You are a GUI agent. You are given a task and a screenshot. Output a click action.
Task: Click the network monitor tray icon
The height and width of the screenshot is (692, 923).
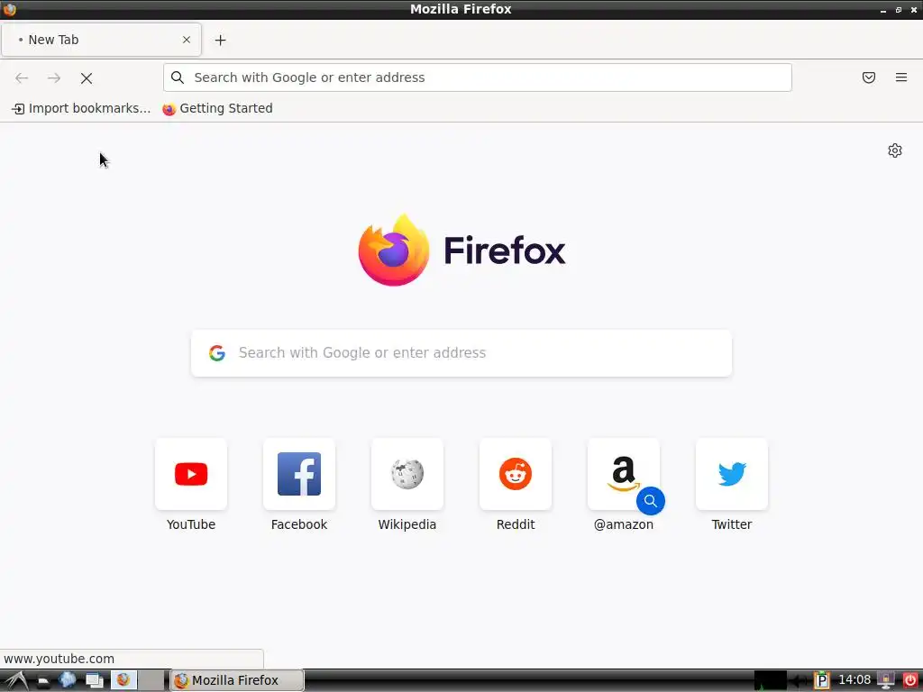click(x=770, y=680)
